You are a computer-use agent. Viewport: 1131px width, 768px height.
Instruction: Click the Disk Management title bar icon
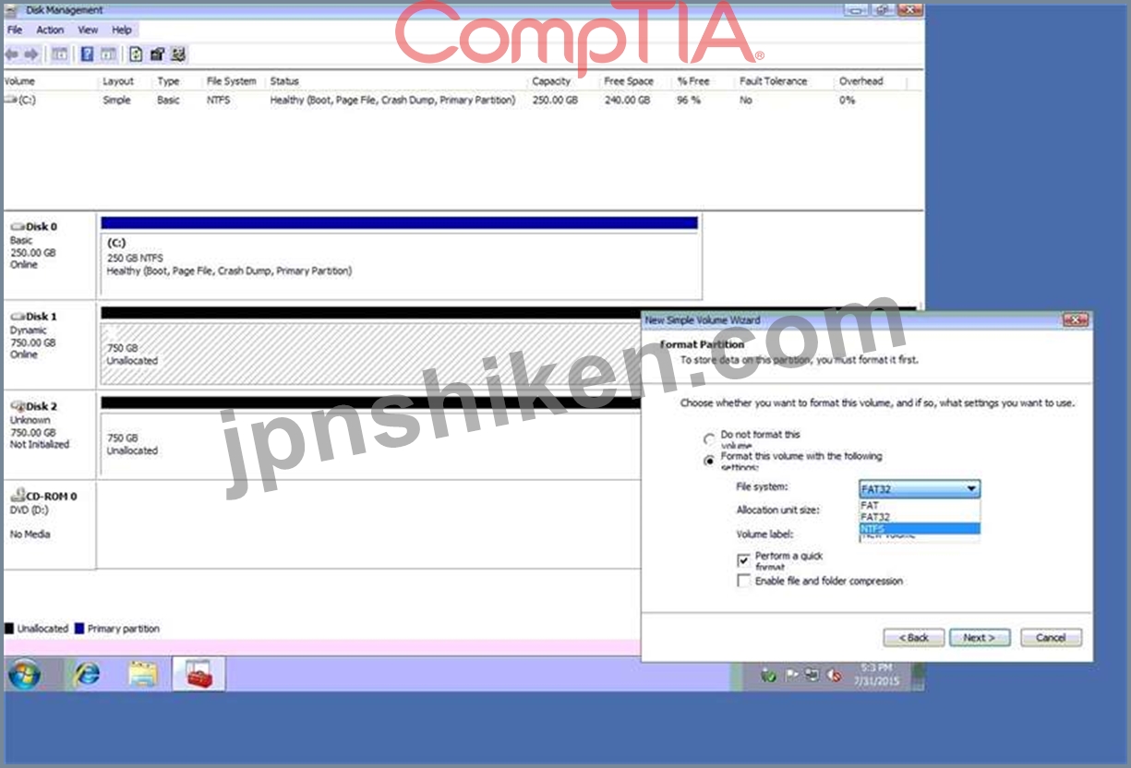tap(13, 10)
